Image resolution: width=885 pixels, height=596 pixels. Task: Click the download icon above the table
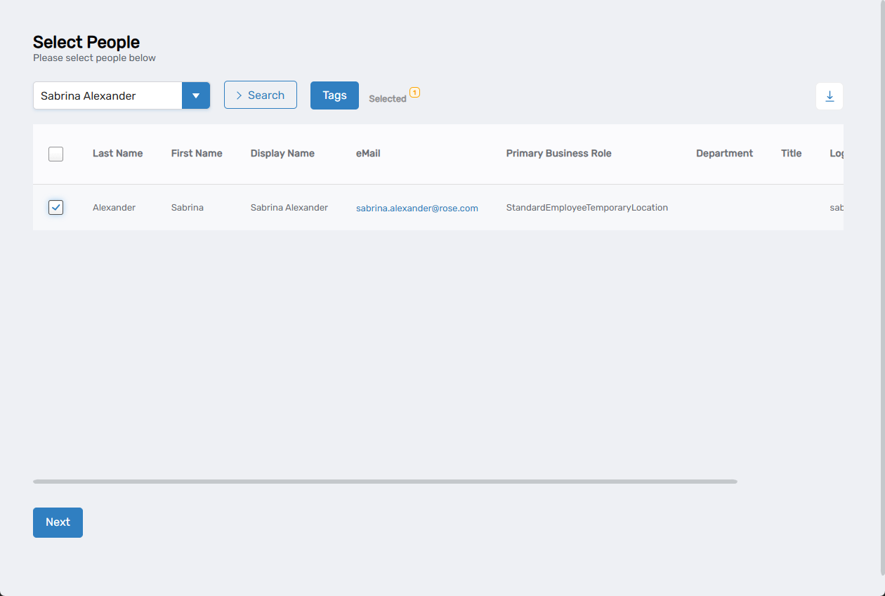[829, 96]
